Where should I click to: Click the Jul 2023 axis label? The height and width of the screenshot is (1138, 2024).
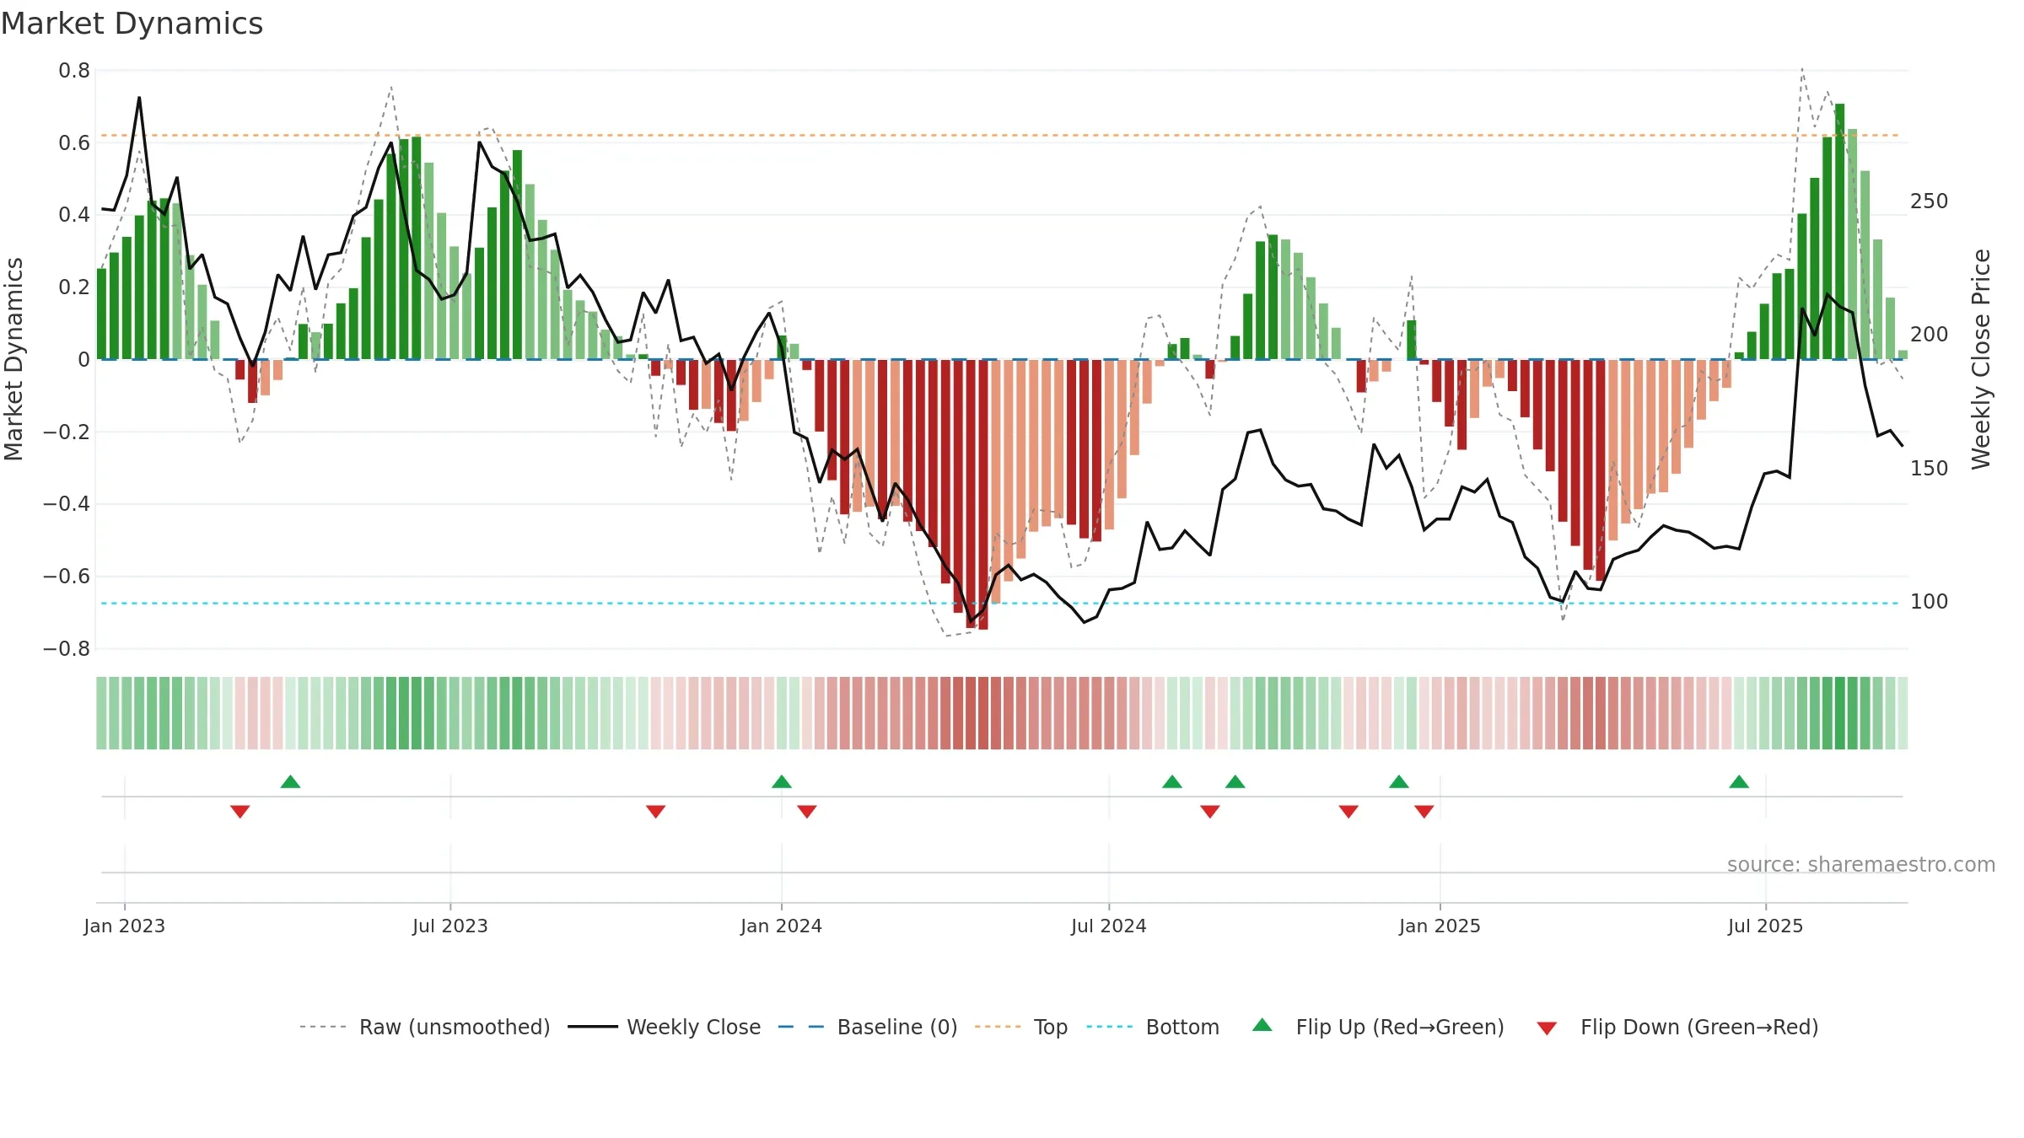click(x=450, y=926)
